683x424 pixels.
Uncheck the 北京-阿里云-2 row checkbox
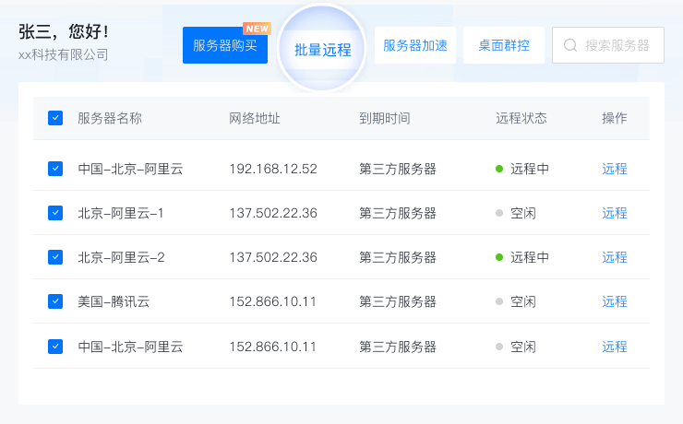click(55, 257)
